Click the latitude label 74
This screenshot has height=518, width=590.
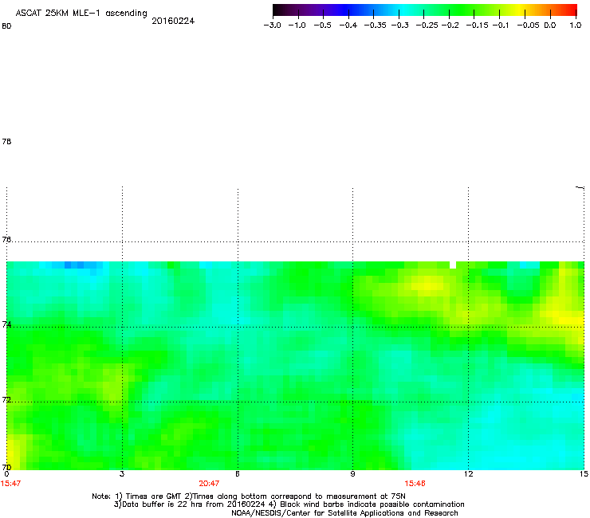[6, 324]
